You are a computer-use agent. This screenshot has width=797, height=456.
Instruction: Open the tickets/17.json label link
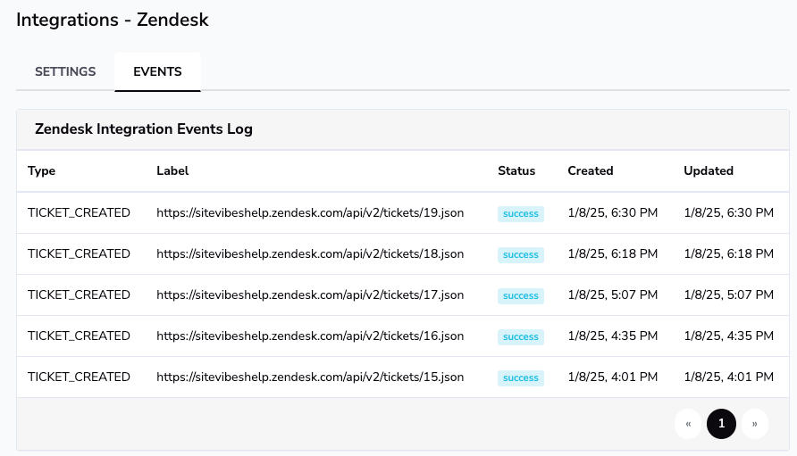[x=310, y=295]
